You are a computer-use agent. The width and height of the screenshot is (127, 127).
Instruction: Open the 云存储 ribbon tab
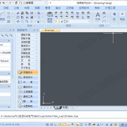tap(70, 8)
